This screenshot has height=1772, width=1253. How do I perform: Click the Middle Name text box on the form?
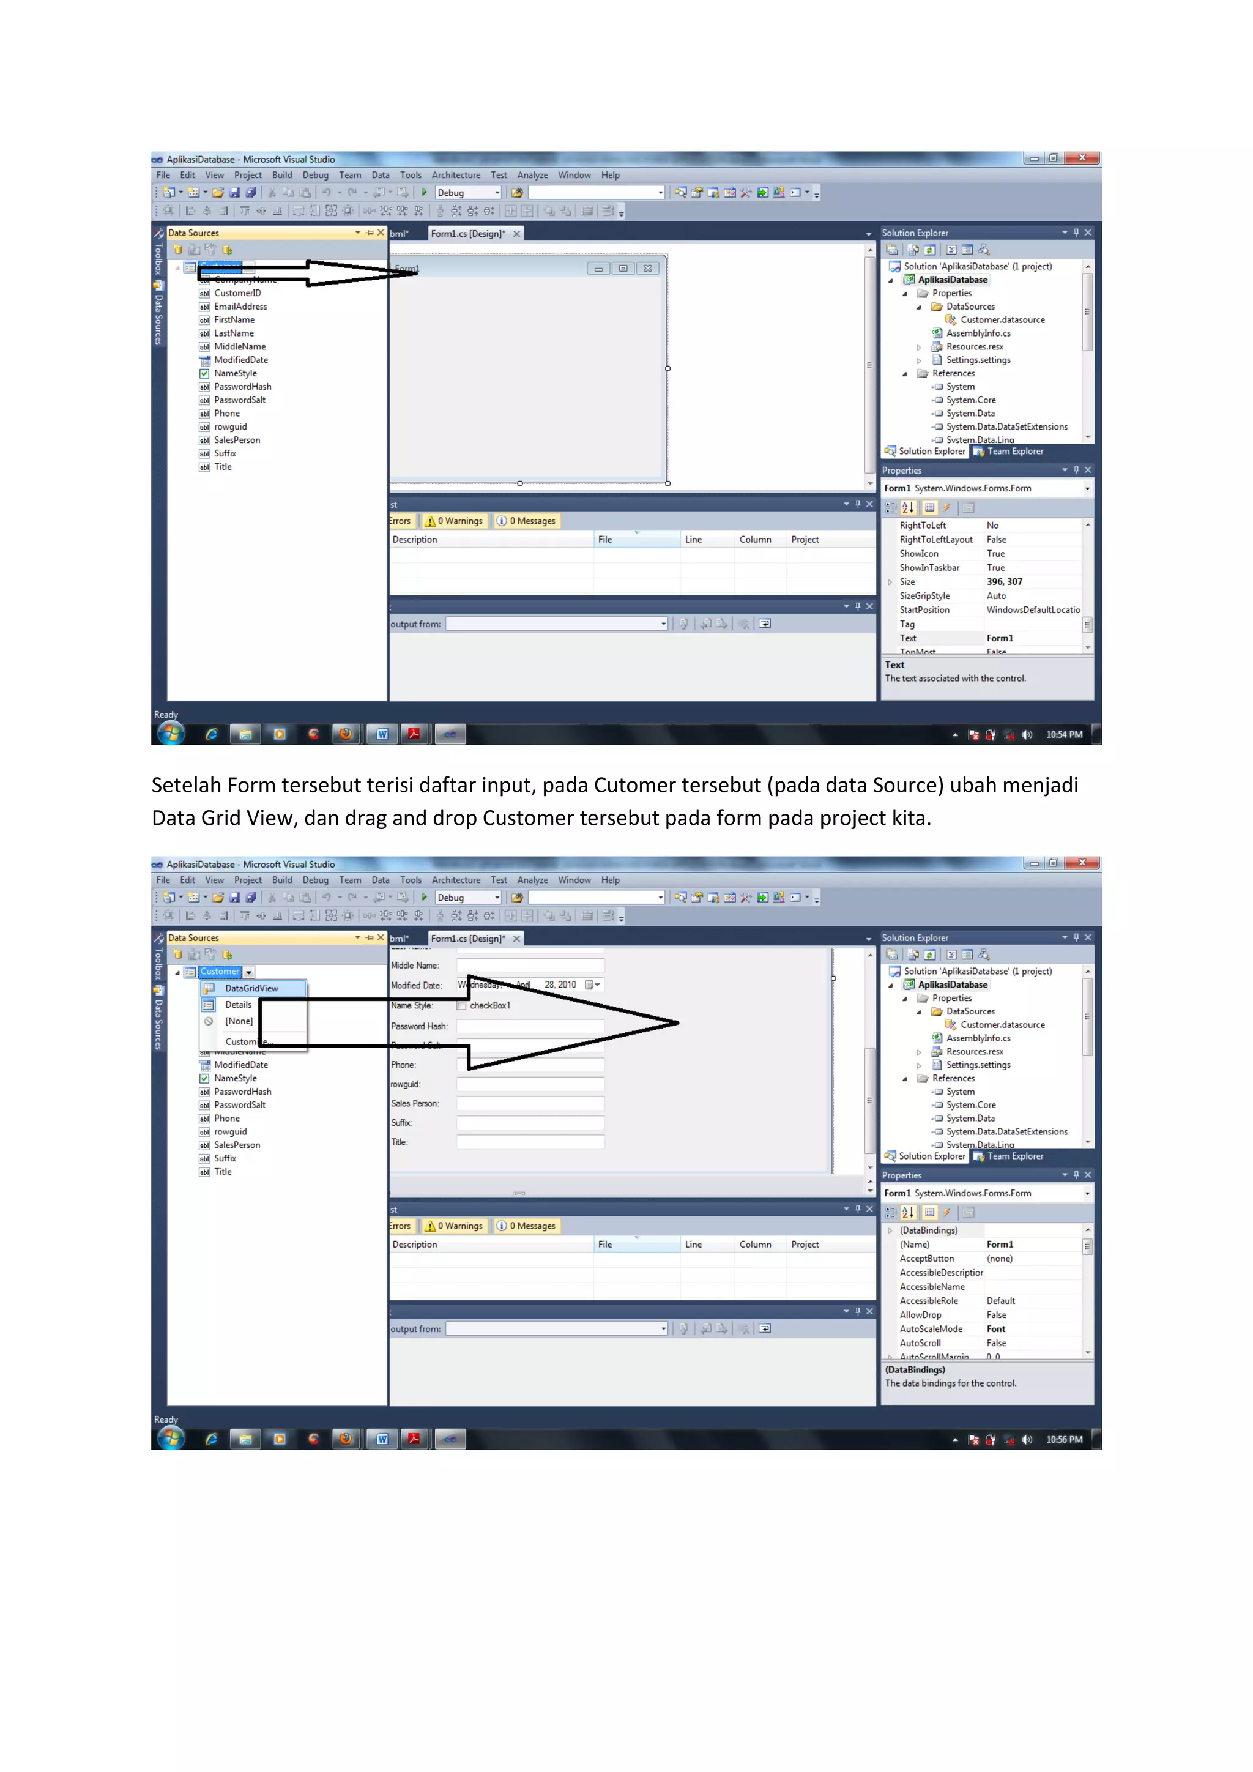tap(530, 966)
